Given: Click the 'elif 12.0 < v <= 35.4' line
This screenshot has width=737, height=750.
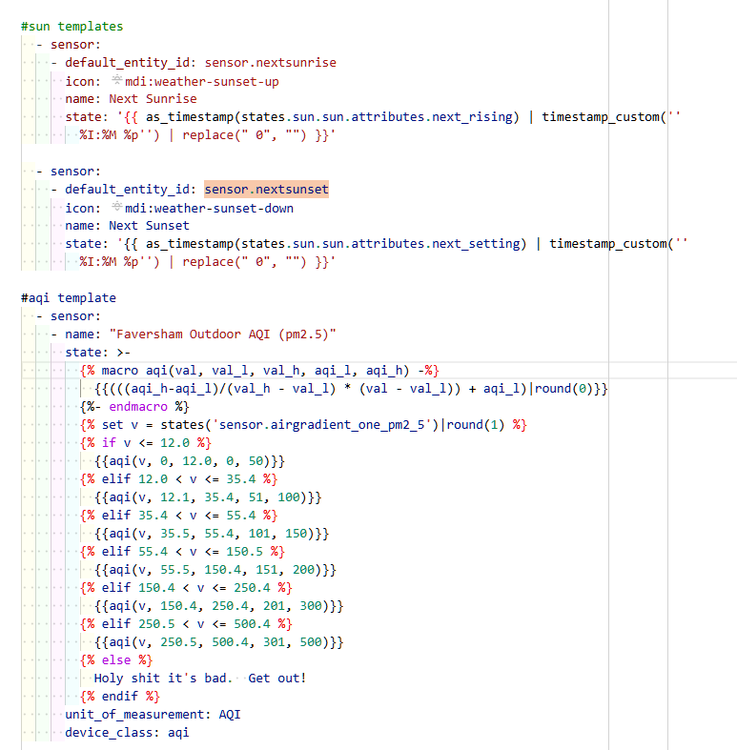Looking at the screenshot, I should [178, 479].
